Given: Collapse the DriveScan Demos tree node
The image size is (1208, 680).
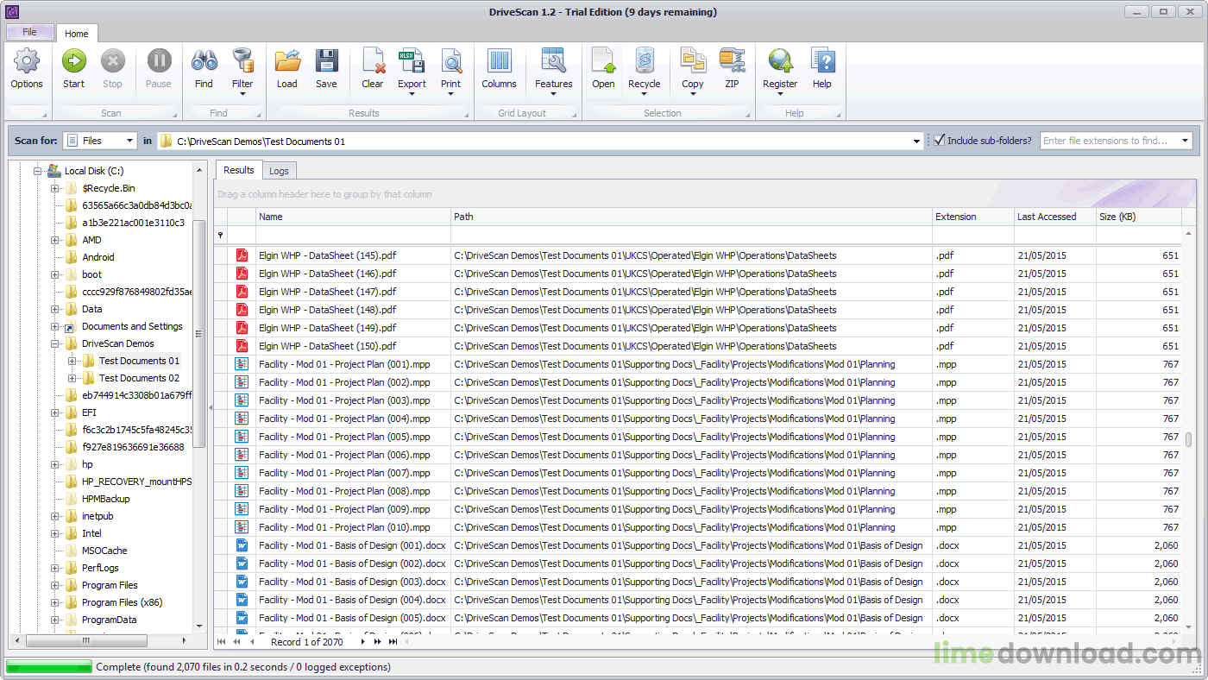Looking at the screenshot, I should [x=55, y=343].
